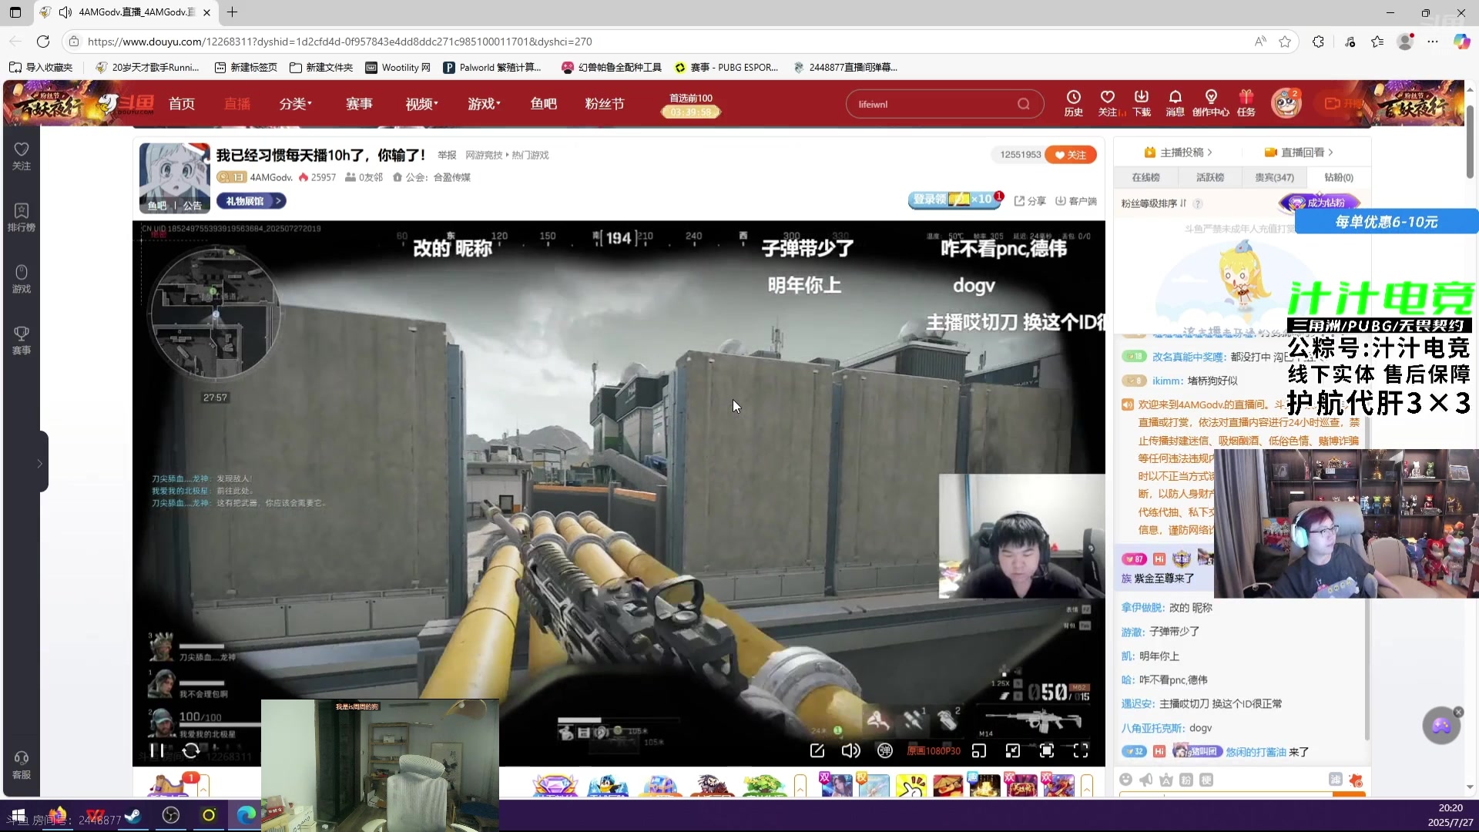This screenshot has height=832, width=1479.
Task: Open 主播投稿 streamer uploads
Action: [1179, 153]
